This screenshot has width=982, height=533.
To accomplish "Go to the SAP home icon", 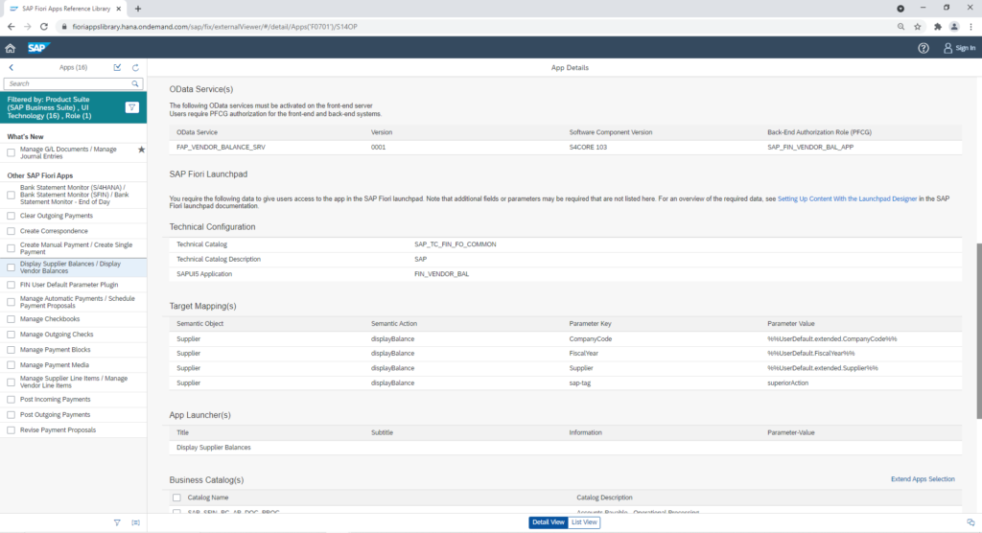I will [10, 48].
